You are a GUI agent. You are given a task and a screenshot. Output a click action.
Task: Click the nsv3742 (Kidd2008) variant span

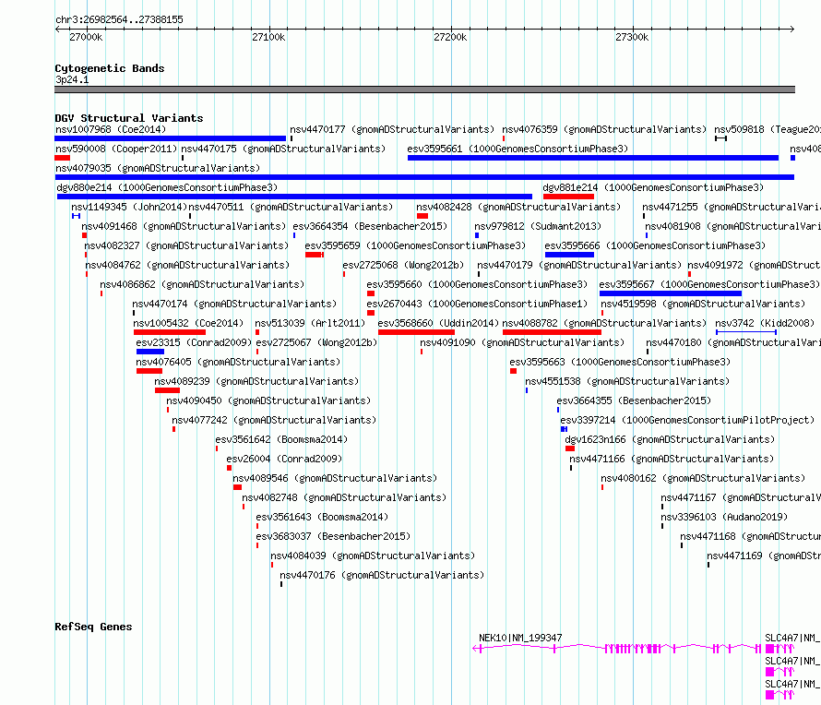click(746, 332)
